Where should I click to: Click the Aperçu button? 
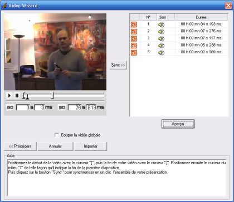178,124
